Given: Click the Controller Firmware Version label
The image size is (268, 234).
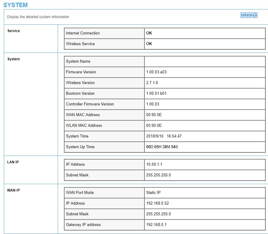Looking at the screenshot, I should 90,104.
